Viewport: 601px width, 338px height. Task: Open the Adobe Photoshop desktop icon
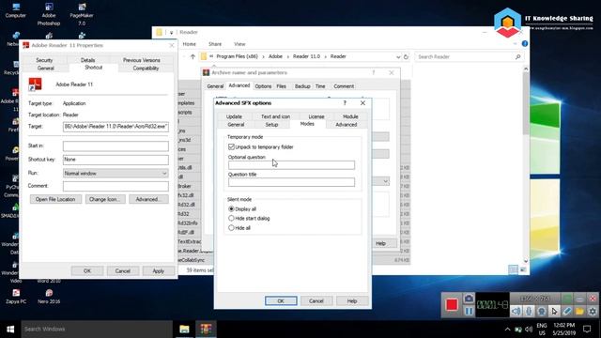point(49,14)
